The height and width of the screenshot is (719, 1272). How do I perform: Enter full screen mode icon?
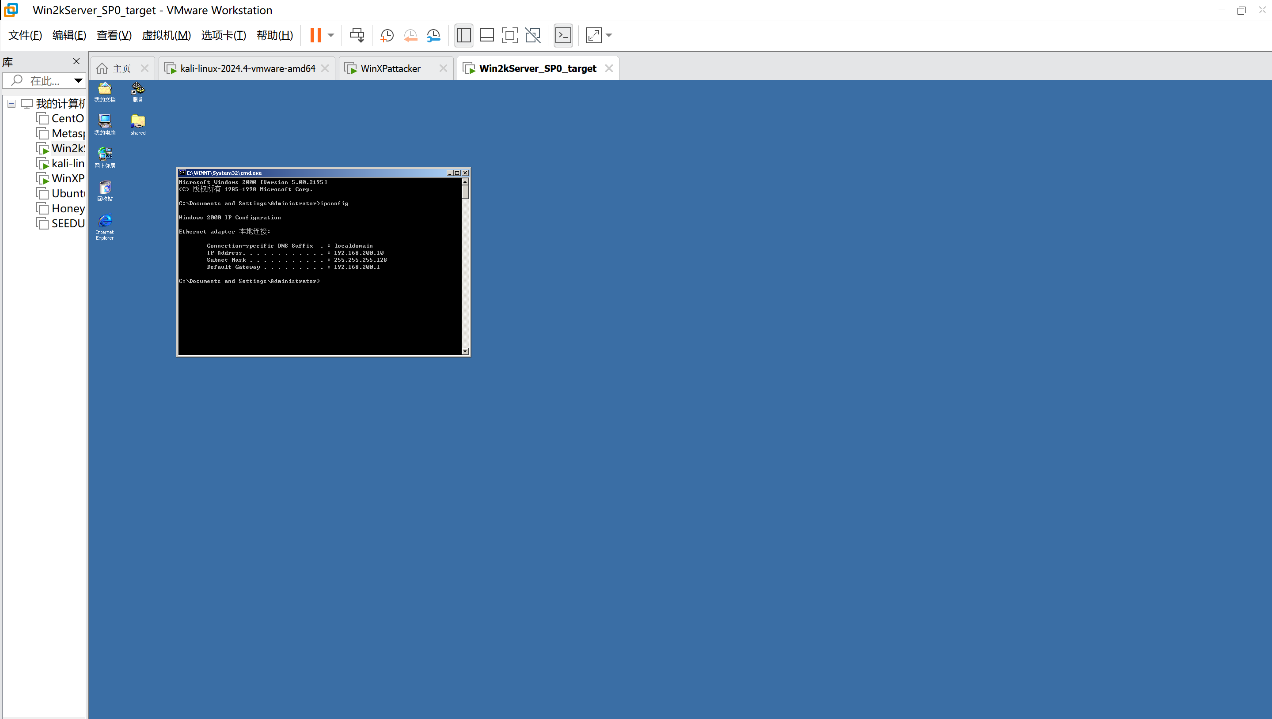tap(509, 35)
